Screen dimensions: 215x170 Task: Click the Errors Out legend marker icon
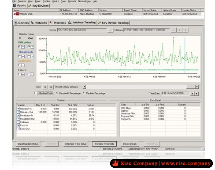point(32,74)
